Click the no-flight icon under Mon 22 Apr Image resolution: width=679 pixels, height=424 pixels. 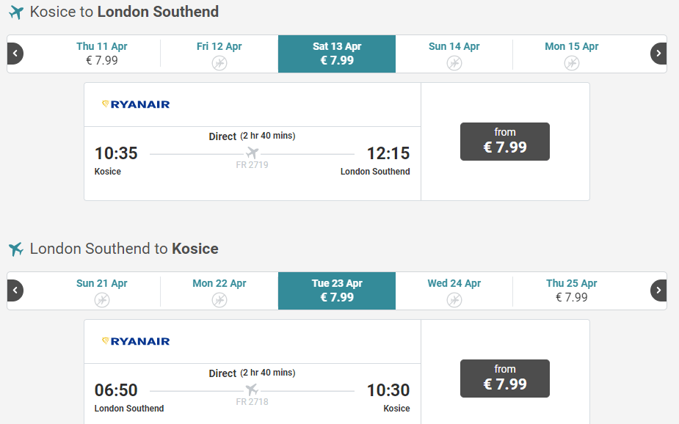pyautogui.click(x=219, y=300)
